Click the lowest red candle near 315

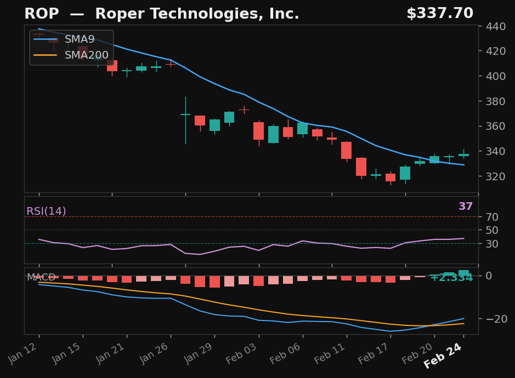[391, 177]
